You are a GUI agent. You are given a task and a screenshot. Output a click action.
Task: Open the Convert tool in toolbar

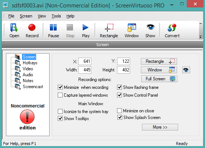point(172,30)
